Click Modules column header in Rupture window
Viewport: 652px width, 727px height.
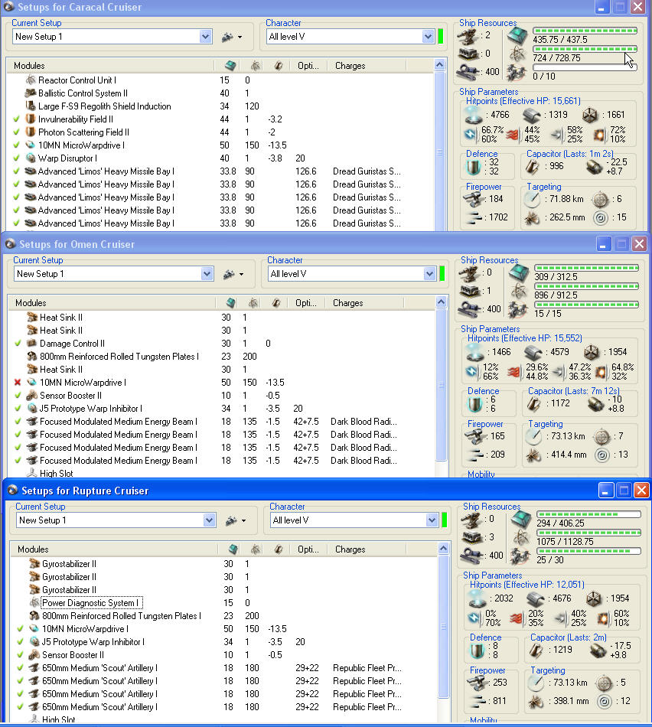[115, 549]
